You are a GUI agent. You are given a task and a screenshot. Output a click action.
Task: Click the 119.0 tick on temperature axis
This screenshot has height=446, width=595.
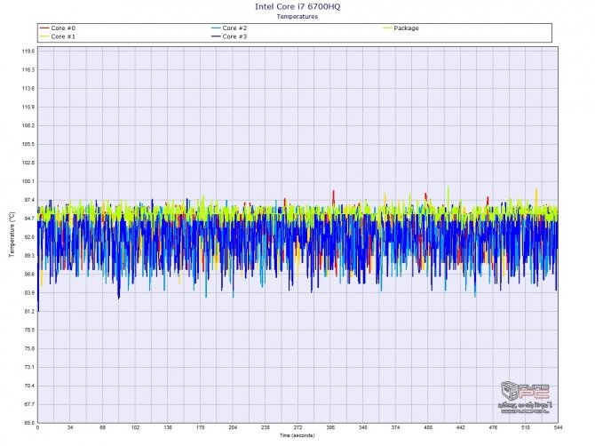28,52
